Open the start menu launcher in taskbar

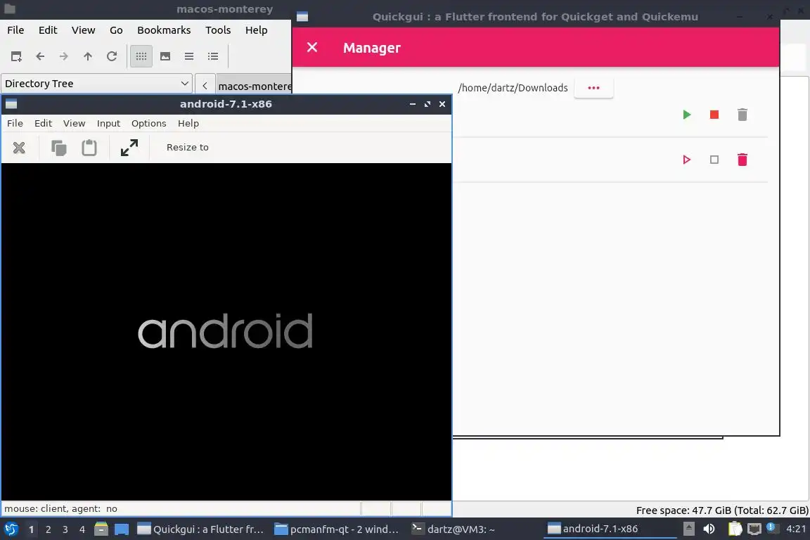point(11,529)
